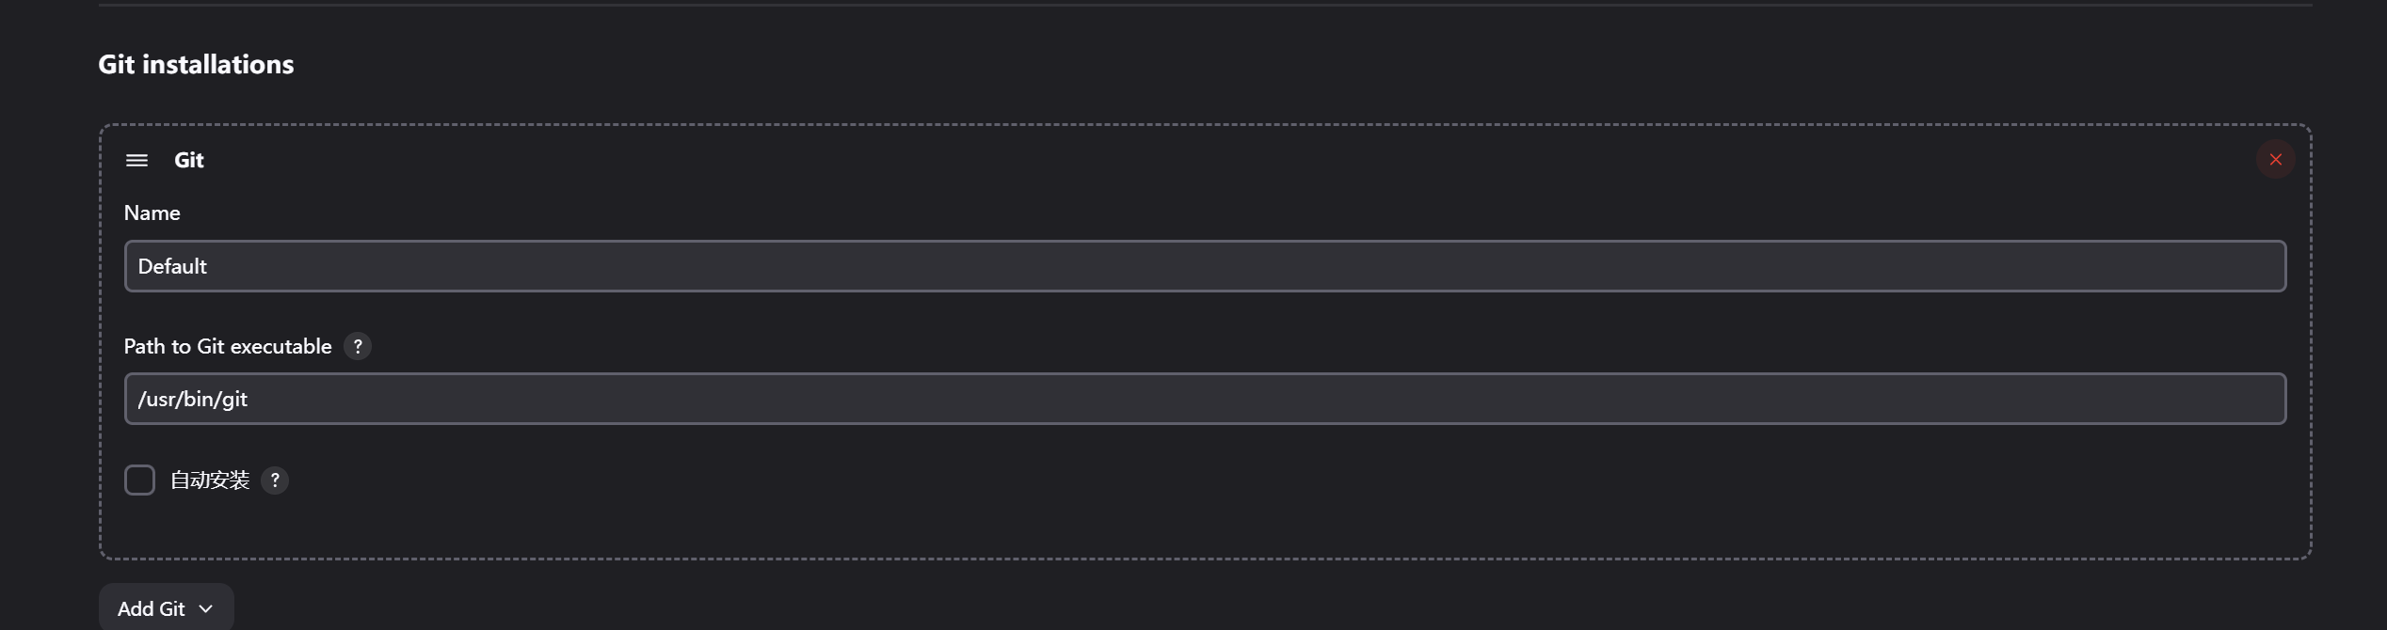This screenshot has width=2387, height=630.
Task: Click the divider line above Git installations
Action: pyautogui.click(x=1205, y=5)
